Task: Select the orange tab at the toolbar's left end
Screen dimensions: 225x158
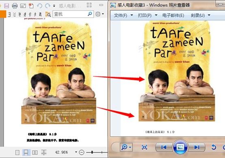Action: point(3,14)
